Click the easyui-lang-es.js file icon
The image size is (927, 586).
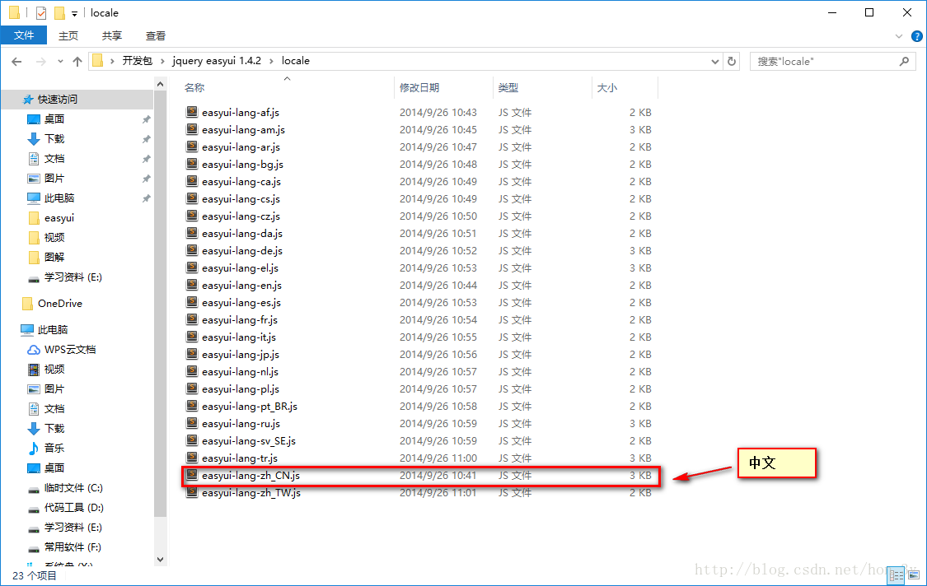[x=191, y=302]
